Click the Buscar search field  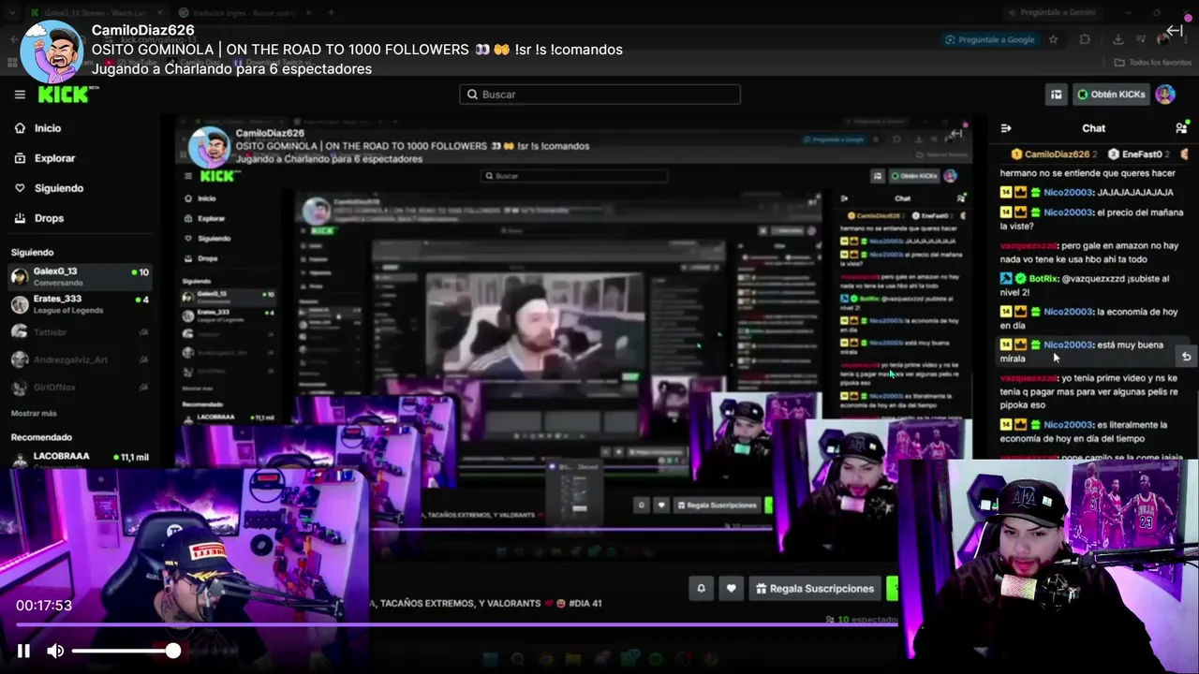[599, 95]
